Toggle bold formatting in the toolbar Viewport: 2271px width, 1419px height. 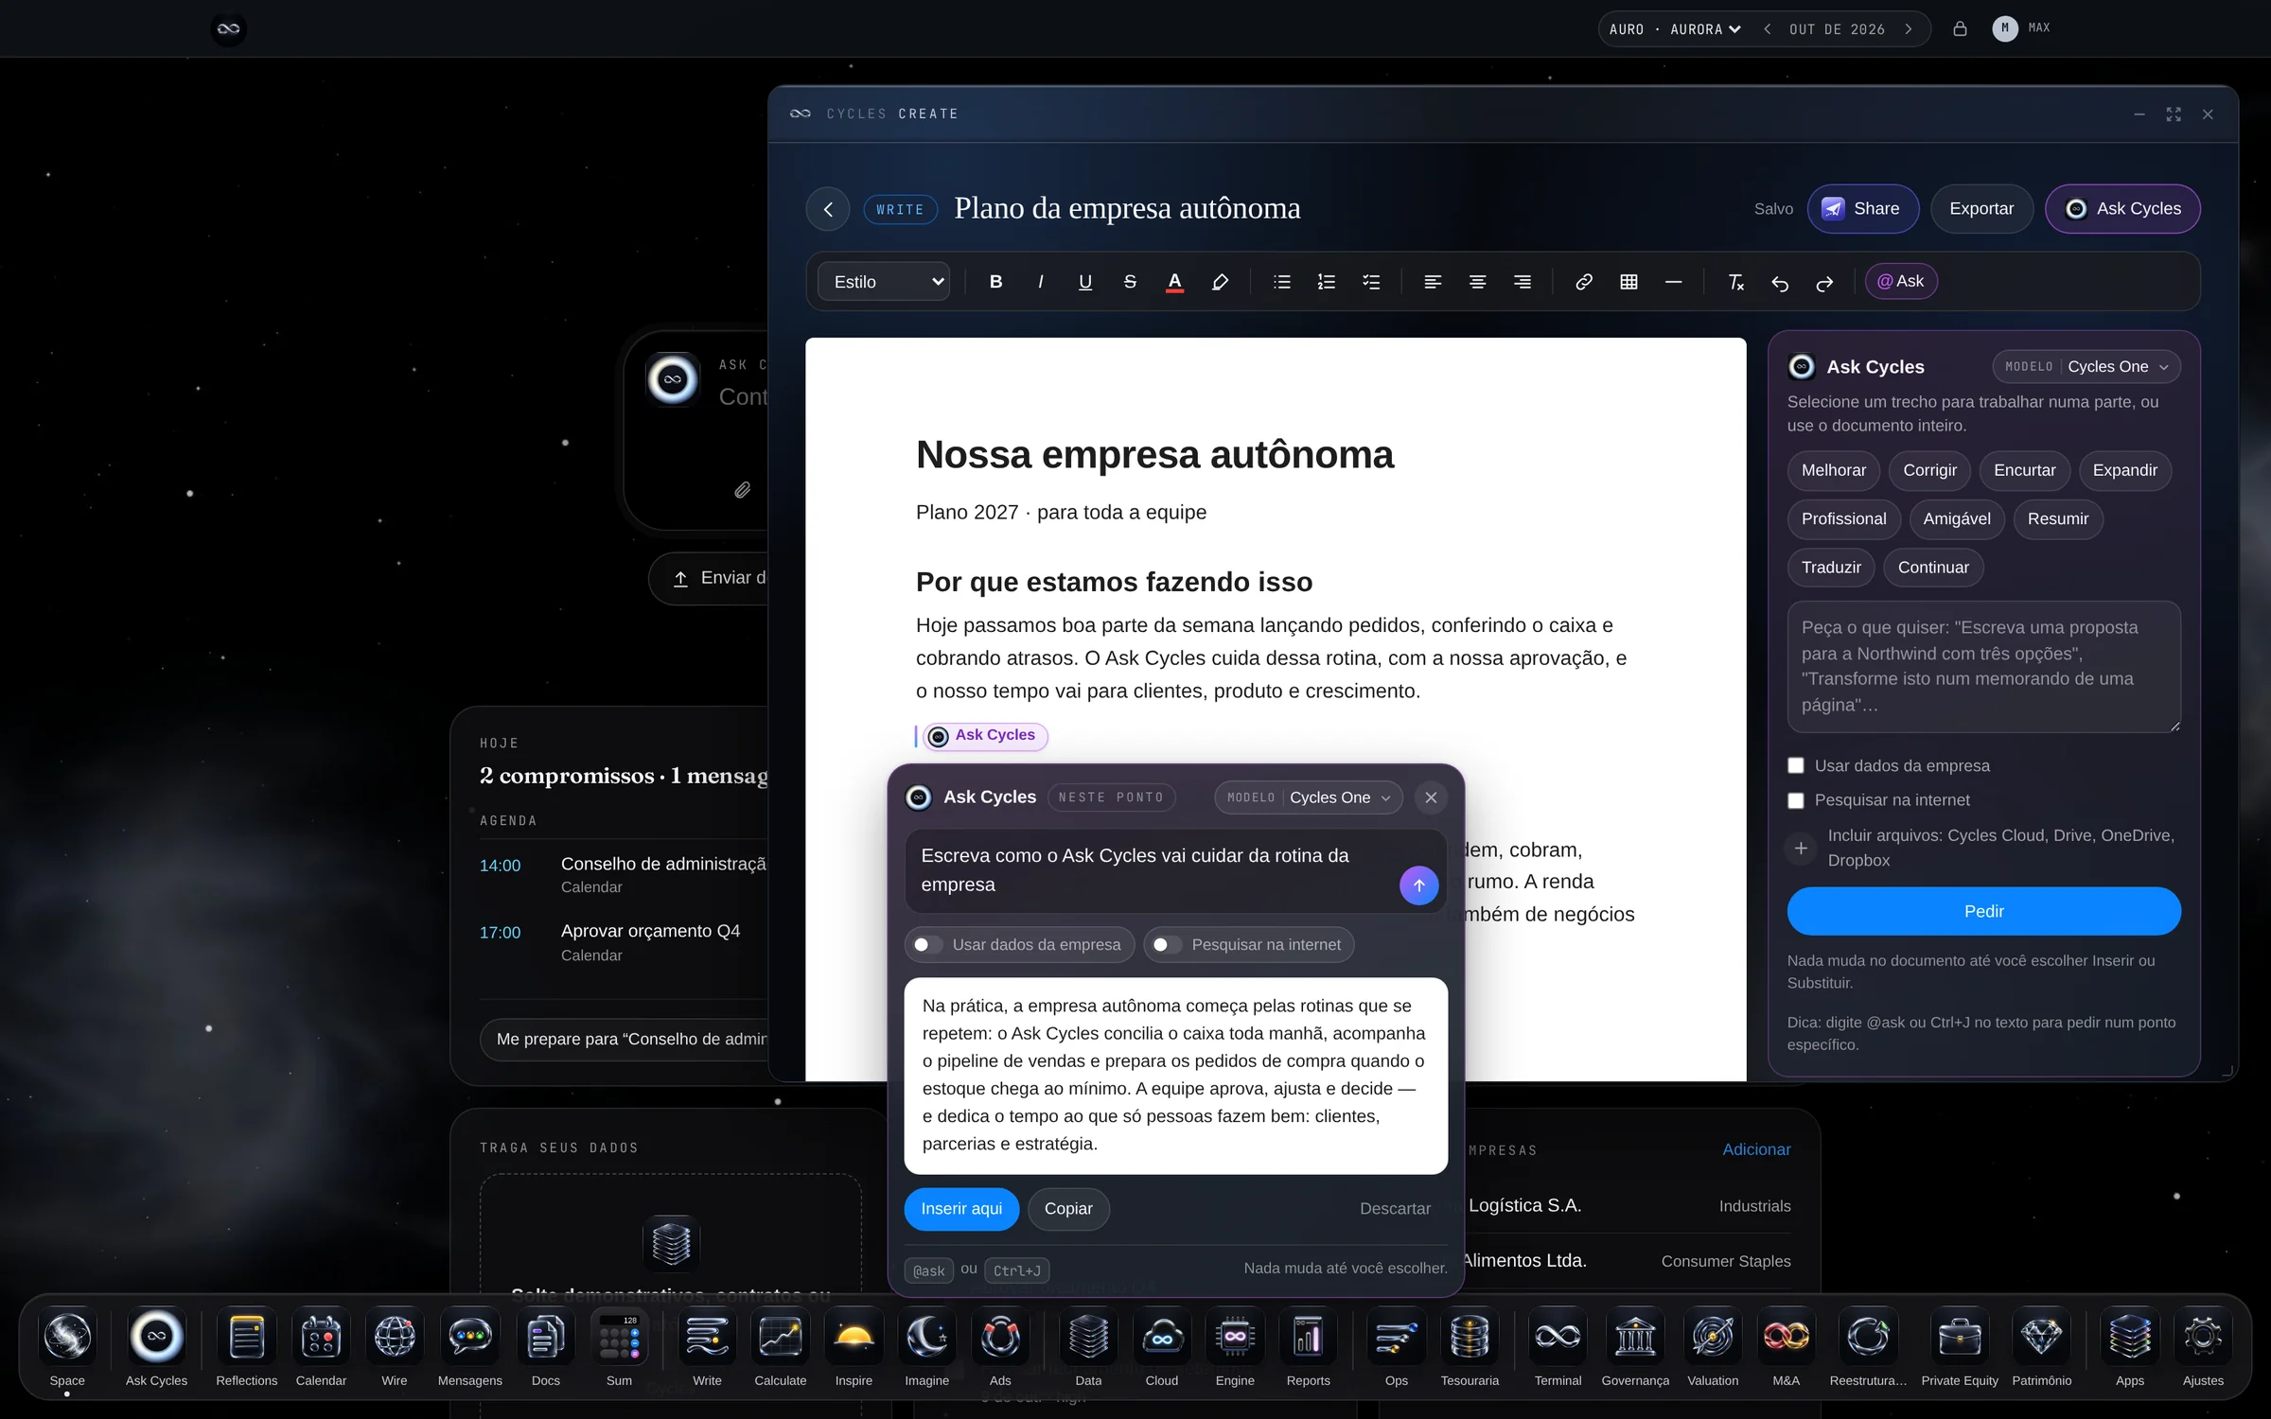(x=995, y=282)
